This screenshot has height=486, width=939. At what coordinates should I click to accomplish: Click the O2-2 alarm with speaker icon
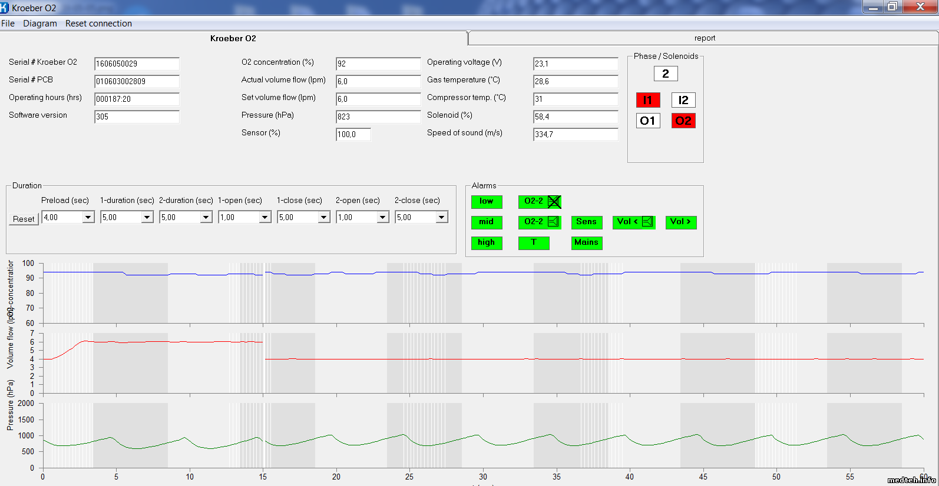pos(540,222)
